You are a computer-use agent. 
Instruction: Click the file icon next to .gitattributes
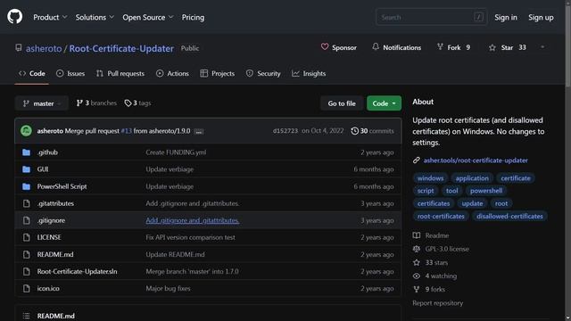[26, 203]
